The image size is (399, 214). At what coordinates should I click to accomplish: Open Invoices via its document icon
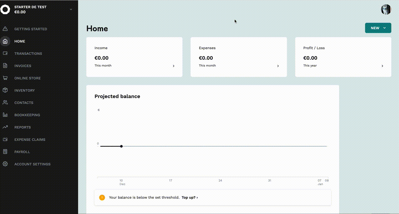5,66
